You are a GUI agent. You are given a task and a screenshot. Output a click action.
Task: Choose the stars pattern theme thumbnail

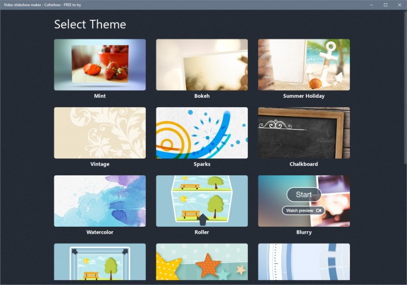[202, 262]
